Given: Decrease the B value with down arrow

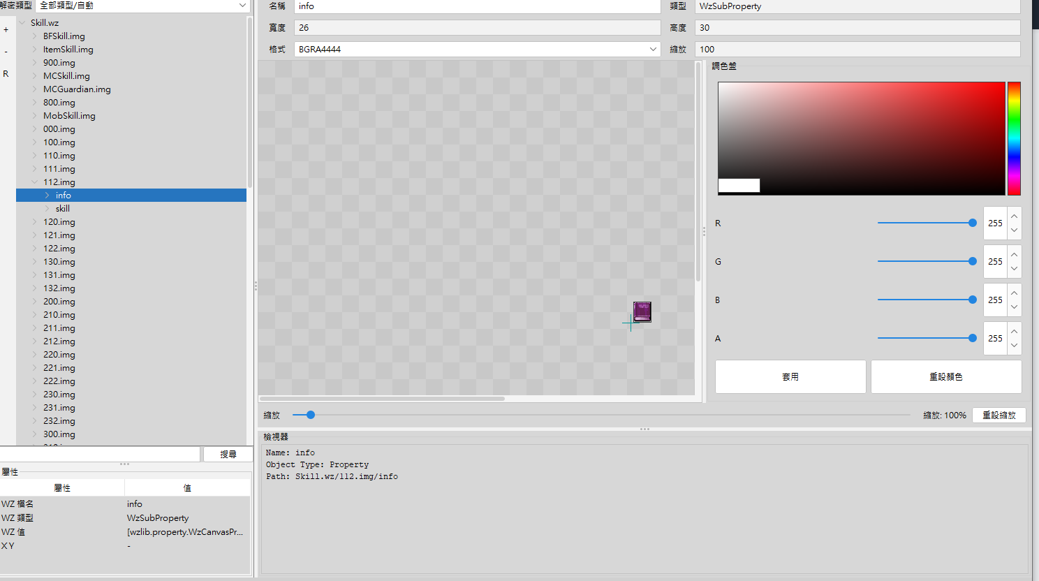Looking at the screenshot, I should (1014, 307).
